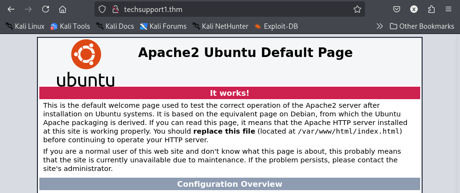Open the Kali Docs bookmark
The image size is (460, 193).
point(115,26)
